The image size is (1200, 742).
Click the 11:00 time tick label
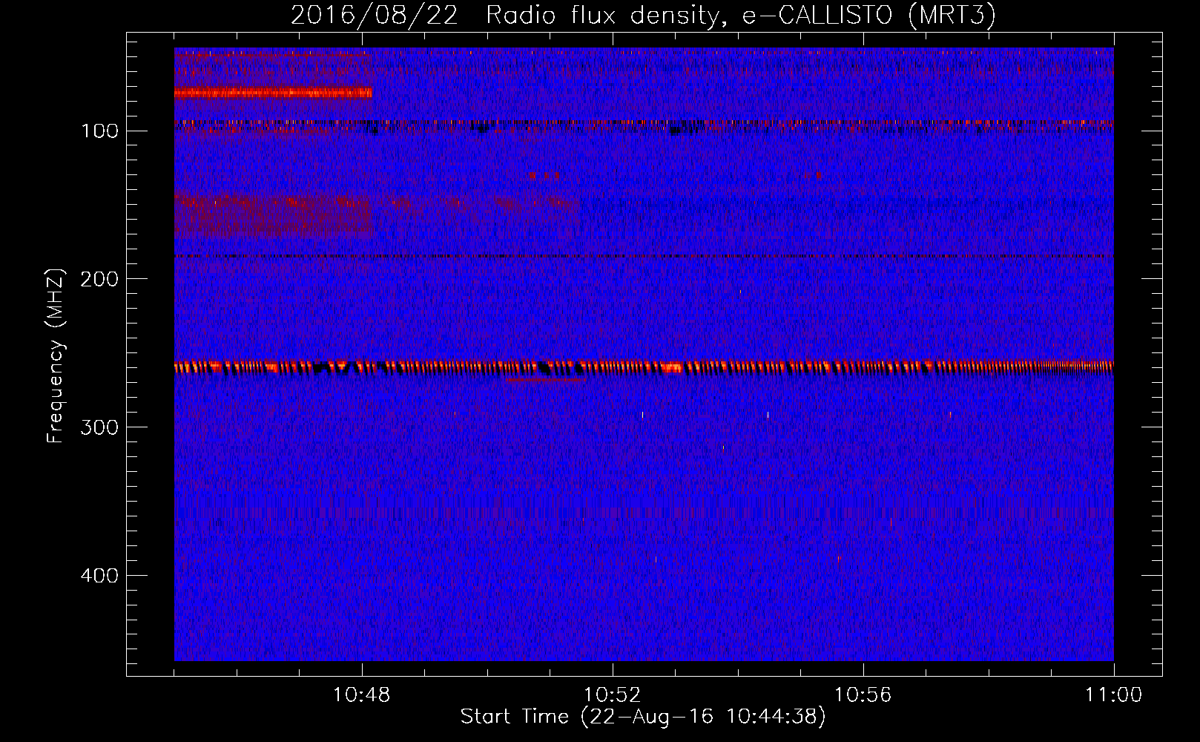[1114, 695]
